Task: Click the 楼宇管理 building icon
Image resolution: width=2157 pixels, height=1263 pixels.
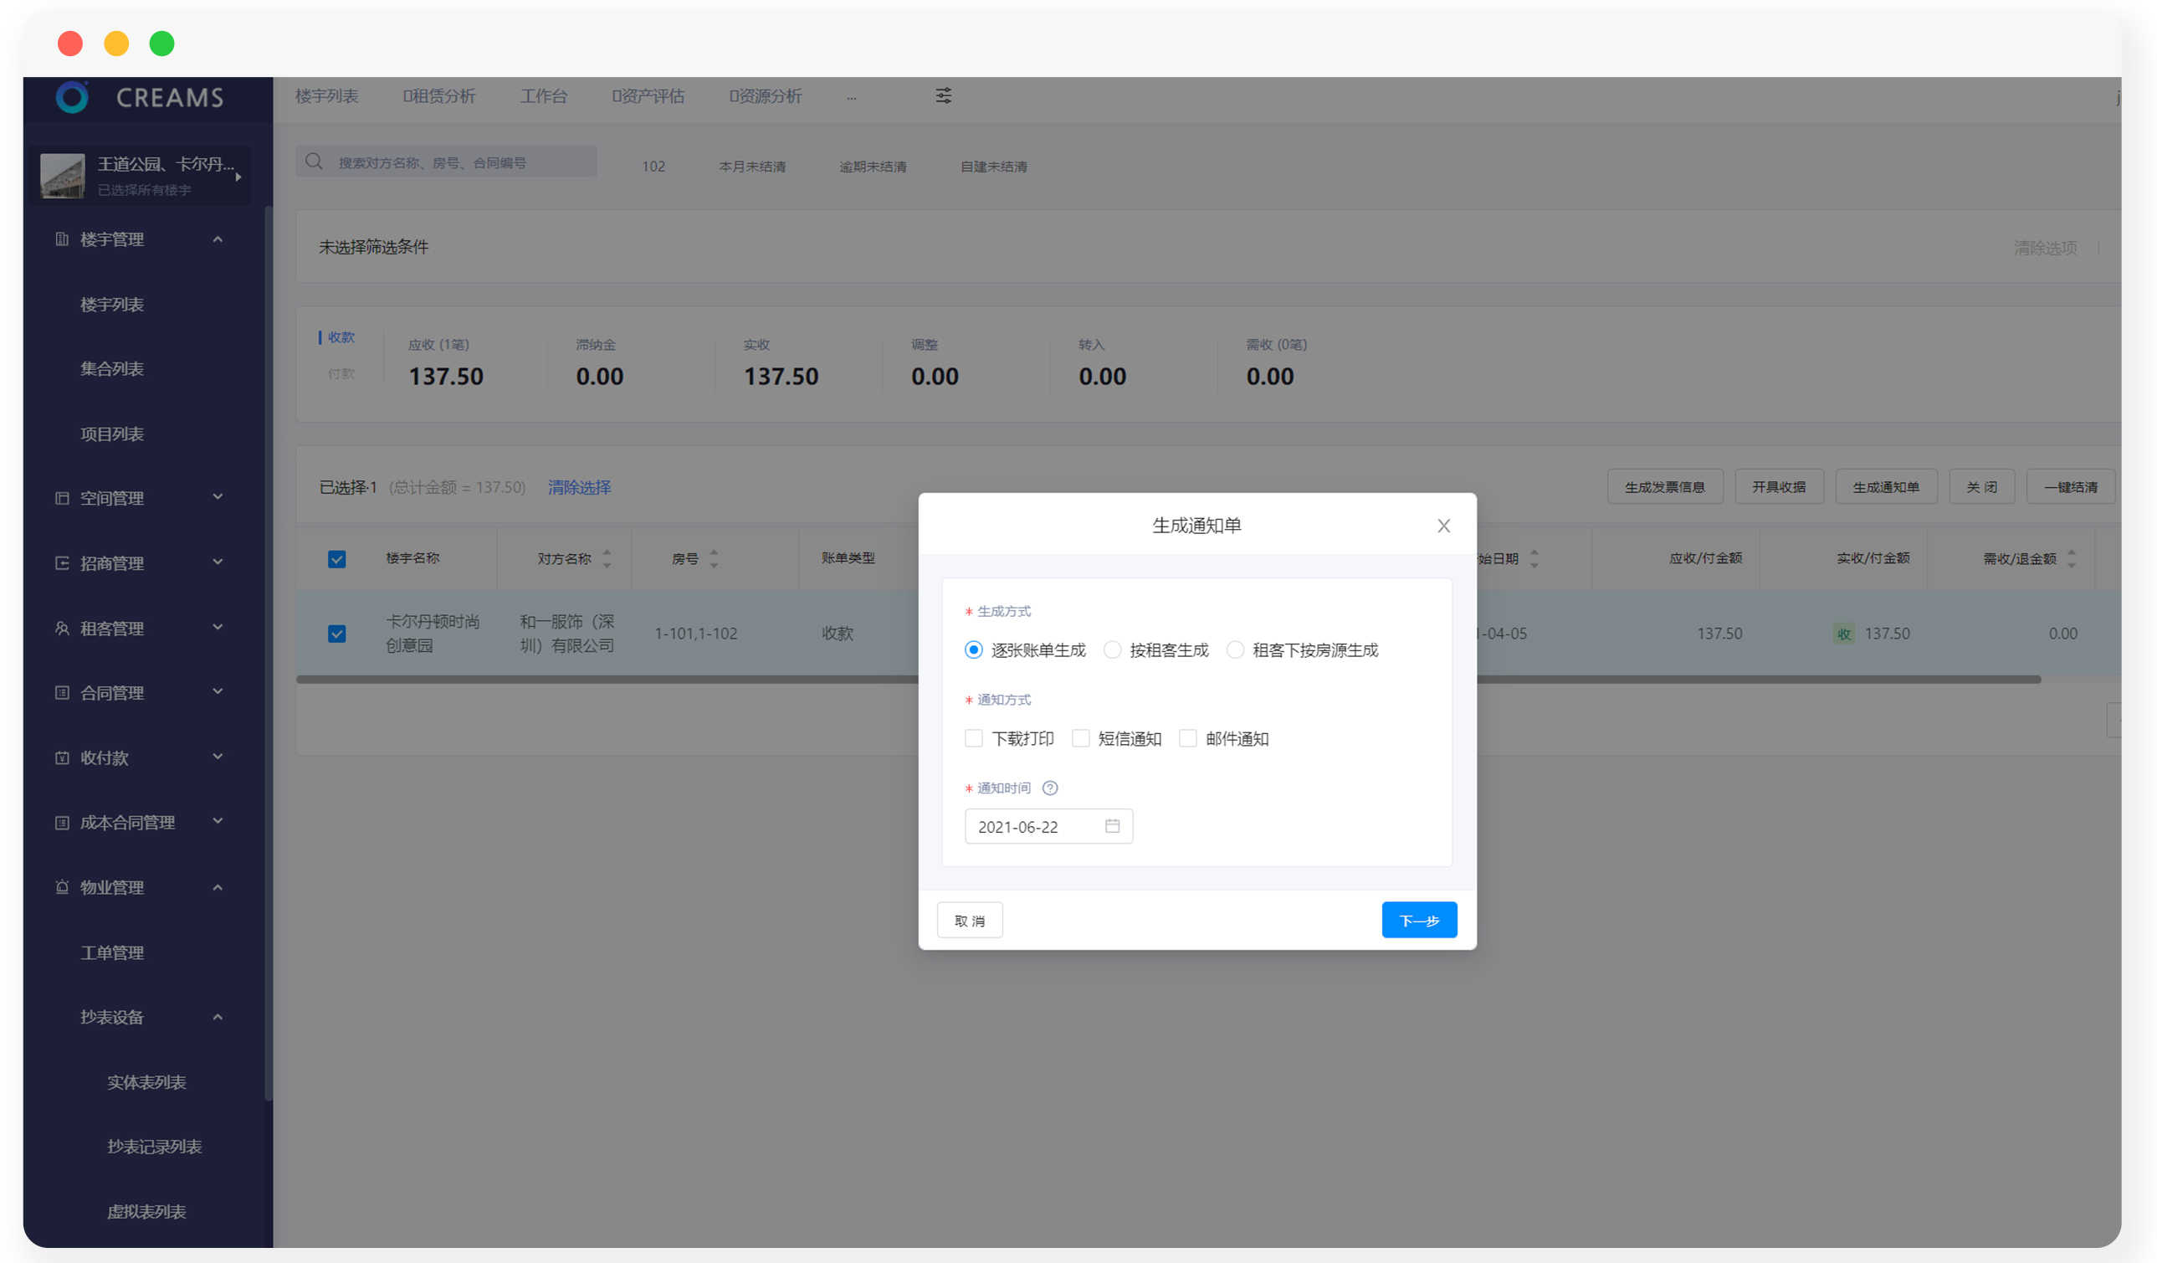Action: 62,239
